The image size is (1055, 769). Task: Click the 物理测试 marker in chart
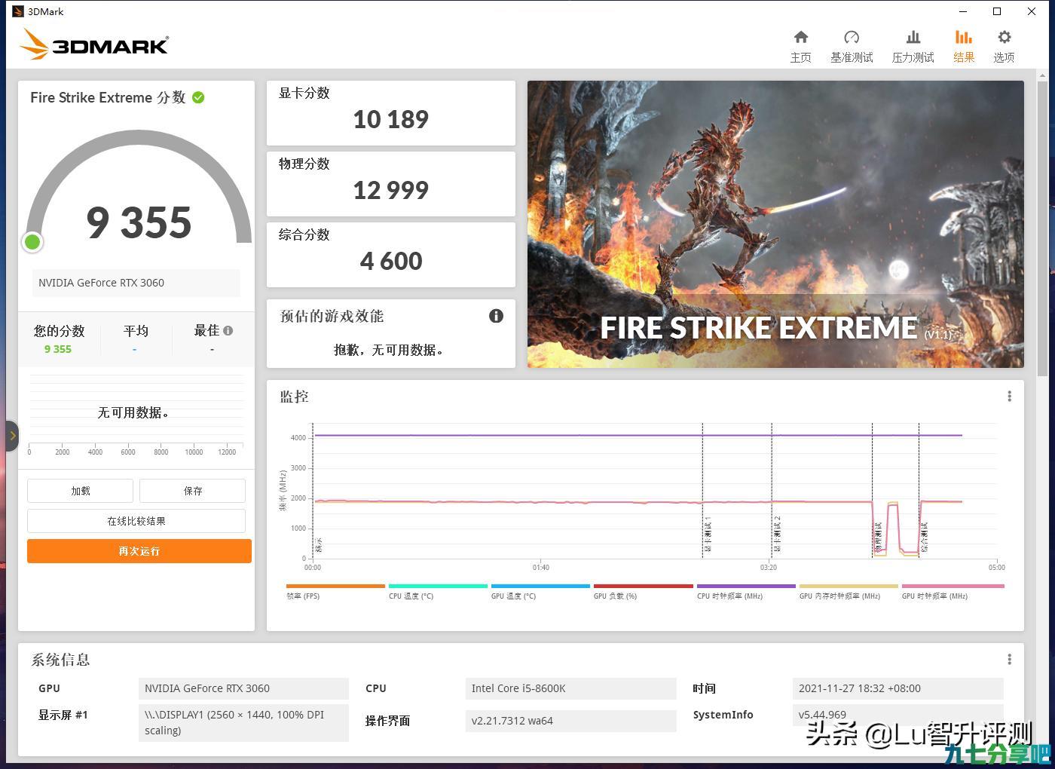coord(877,537)
